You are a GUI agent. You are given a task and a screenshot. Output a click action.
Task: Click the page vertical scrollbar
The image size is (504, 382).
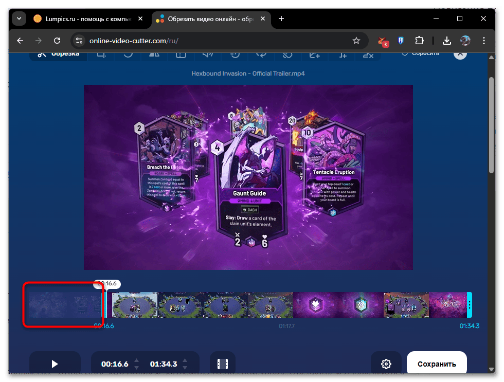[x=491, y=125]
